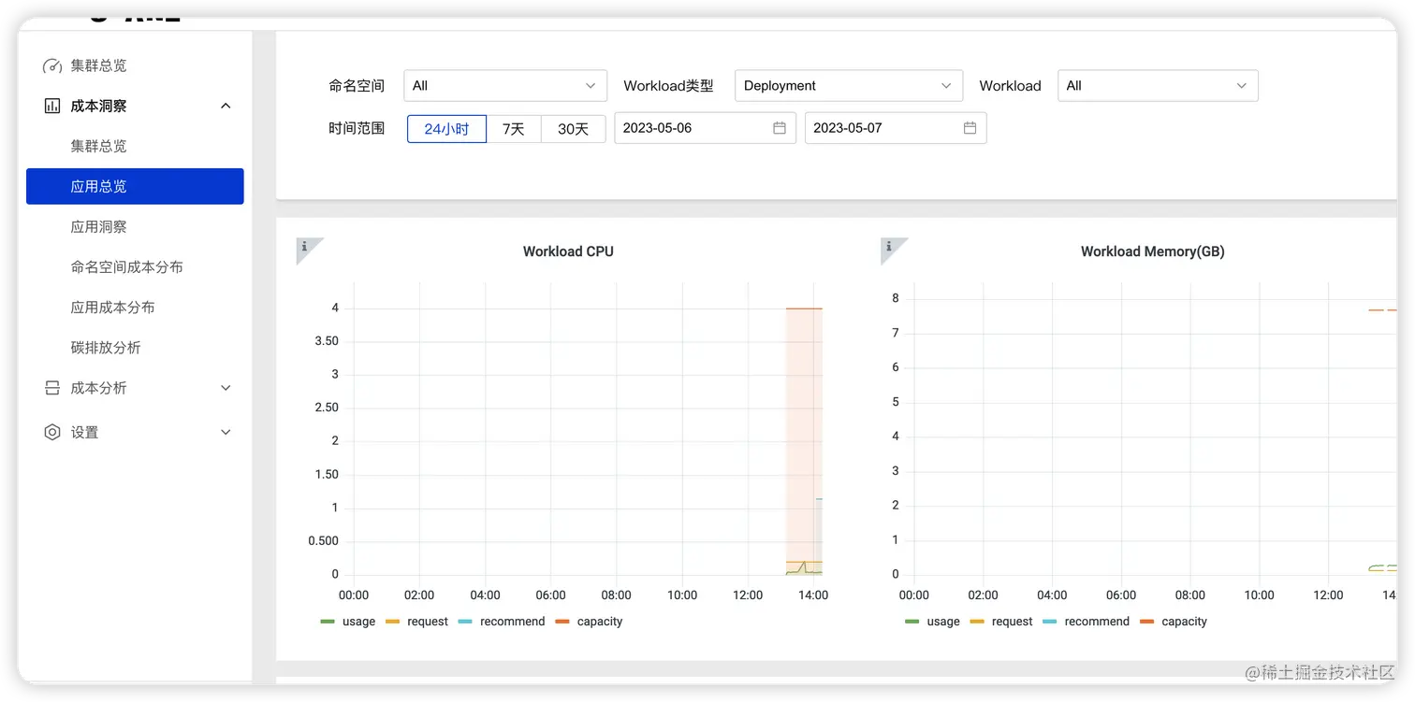The height and width of the screenshot is (702, 1415).
Task: Click the 成本分析 sidebar icon
Action: pyautogui.click(x=52, y=388)
